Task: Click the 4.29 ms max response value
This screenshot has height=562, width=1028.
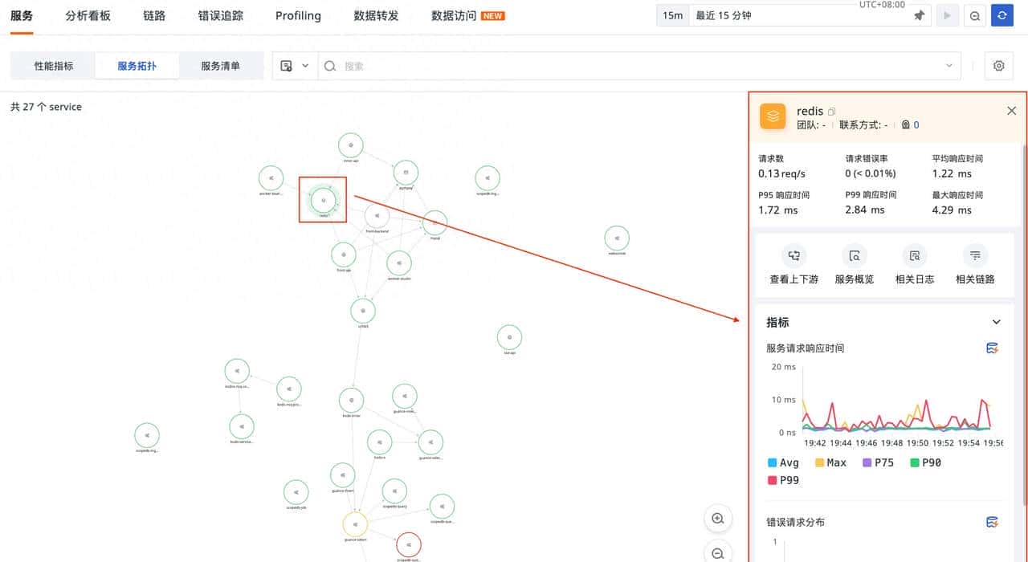Action: click(x=952, y=210)
